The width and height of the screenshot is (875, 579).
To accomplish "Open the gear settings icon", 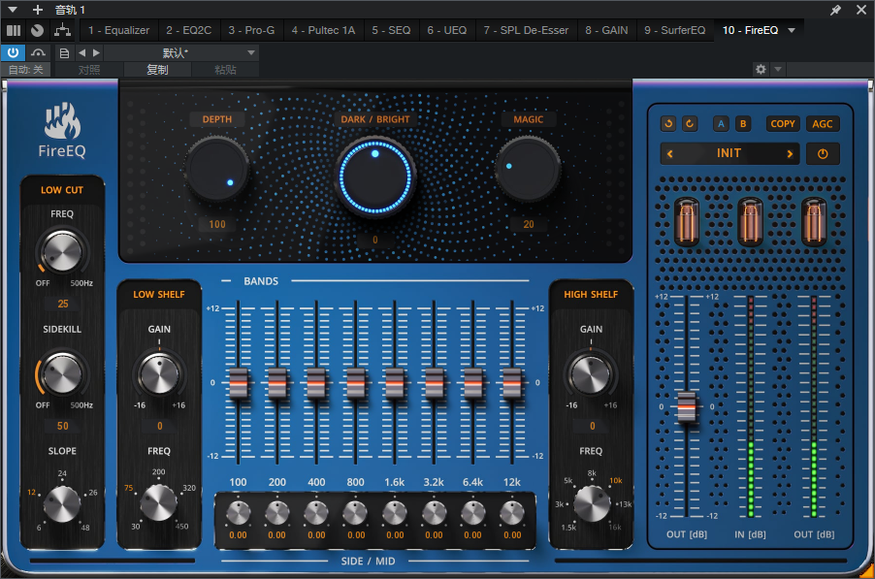I will [761, 69].
